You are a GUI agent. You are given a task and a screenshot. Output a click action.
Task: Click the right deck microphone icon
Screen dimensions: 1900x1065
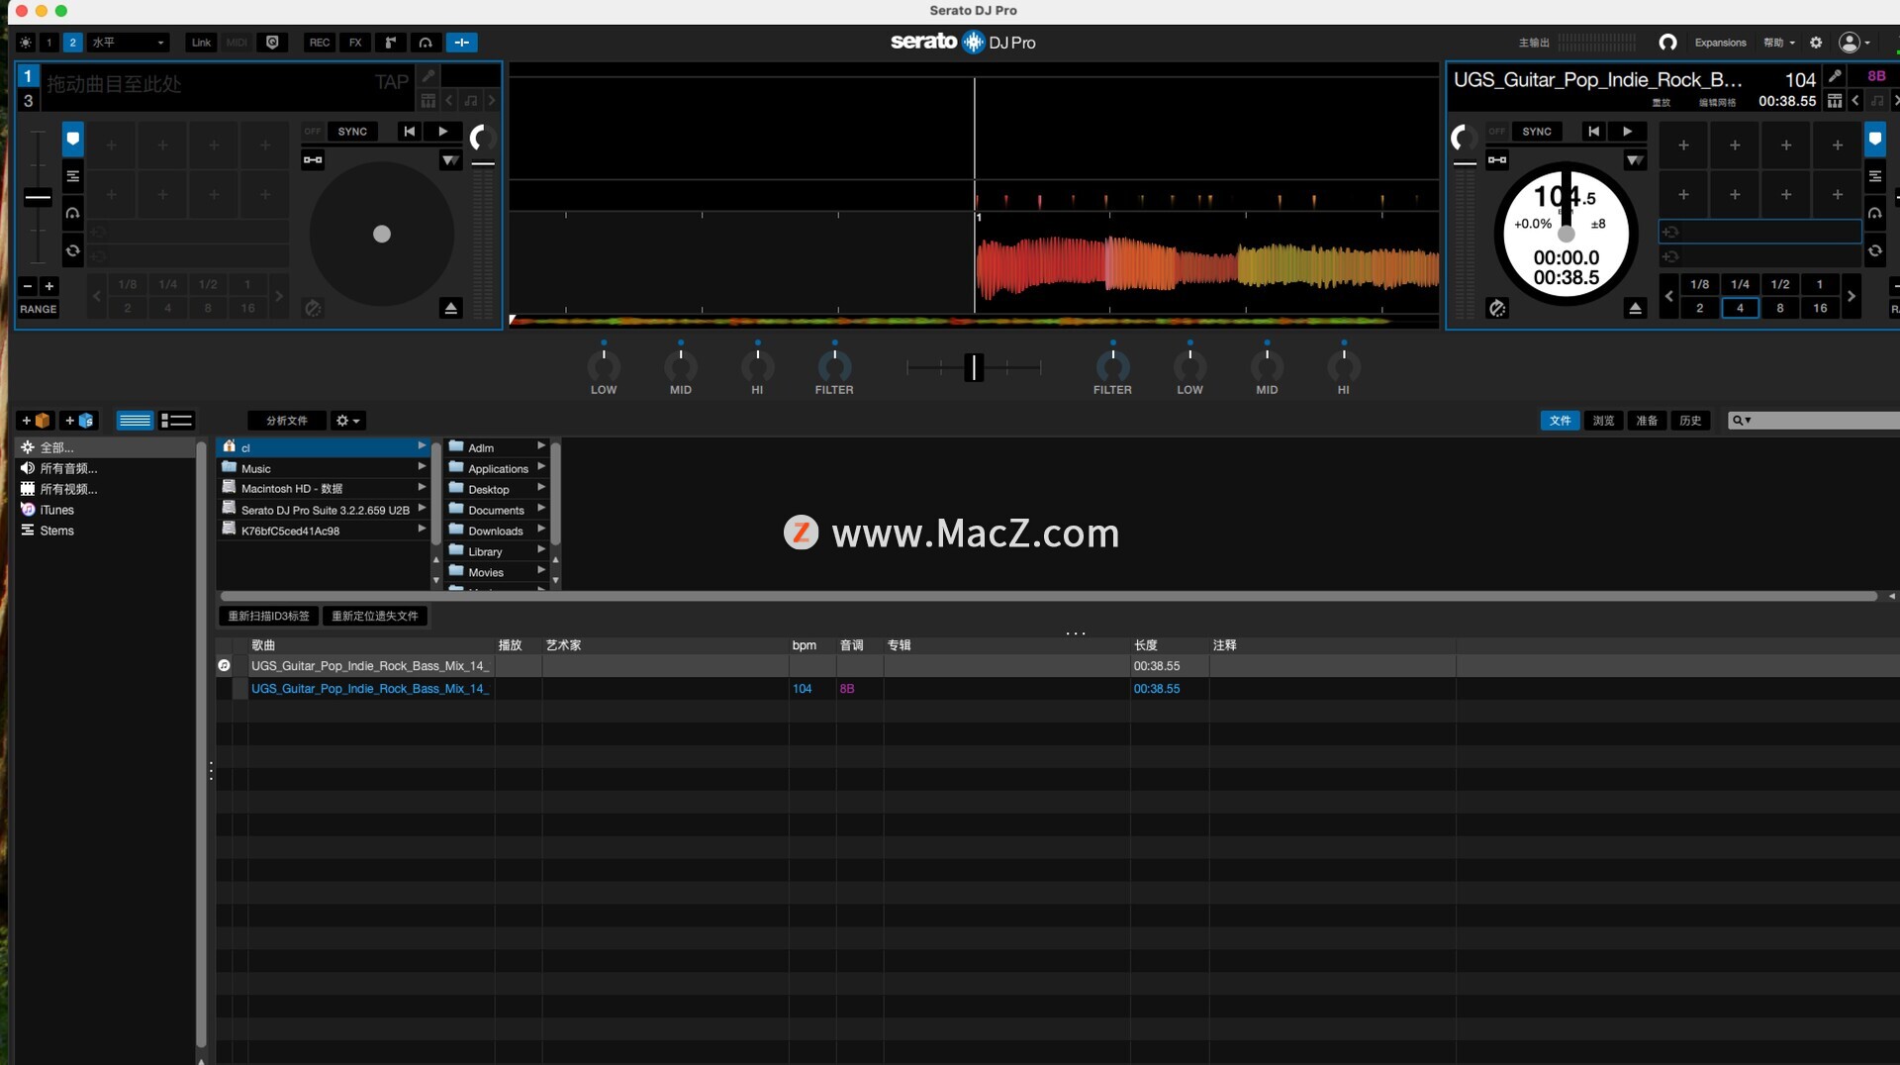pyautogui.click(x=1835, y=76)
